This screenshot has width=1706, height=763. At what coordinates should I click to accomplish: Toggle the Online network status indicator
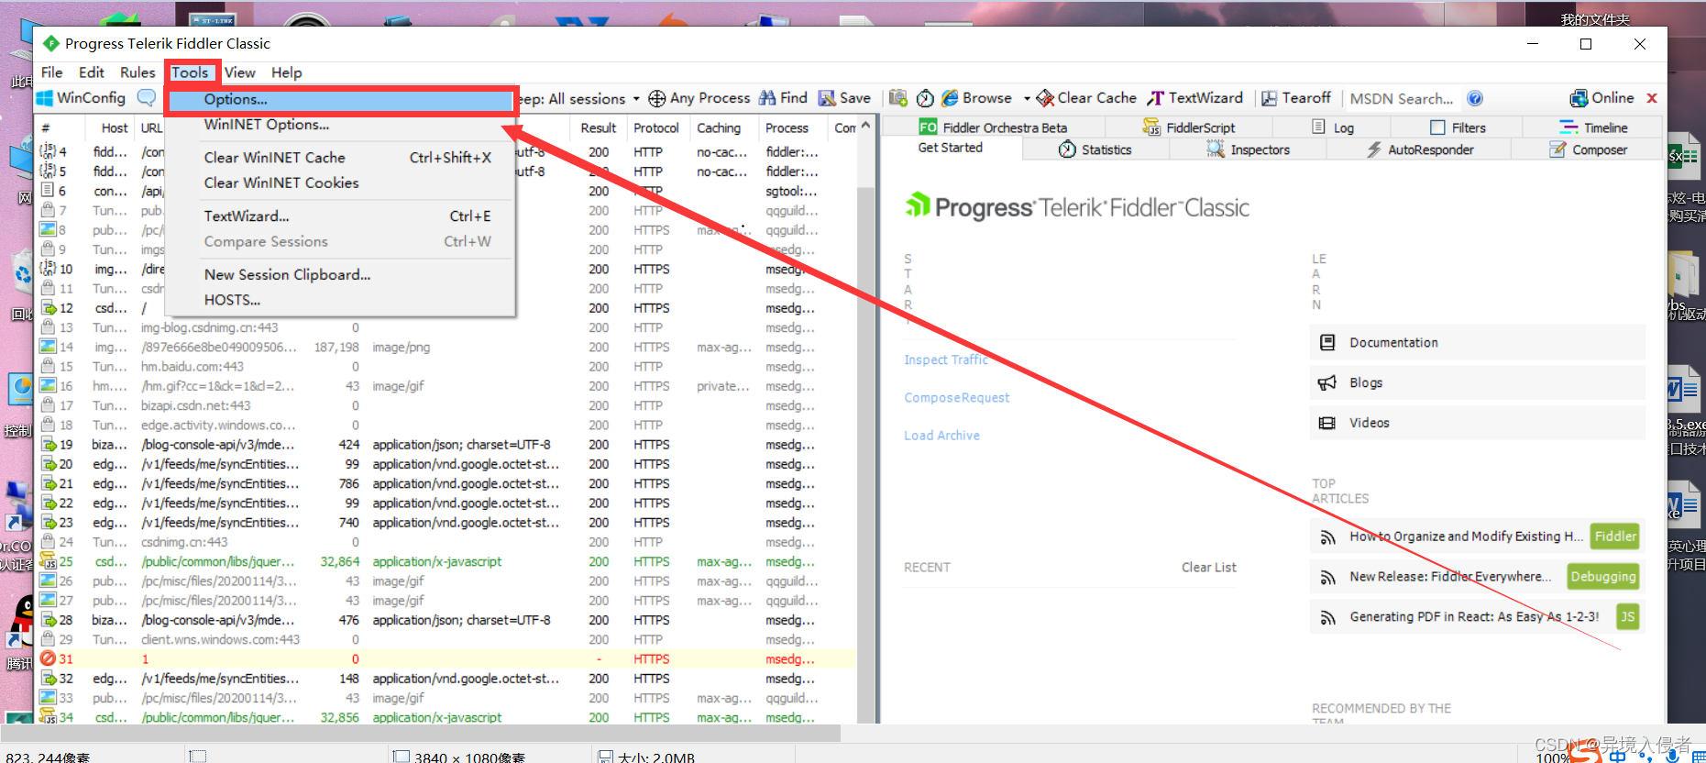pos(1601,98)
